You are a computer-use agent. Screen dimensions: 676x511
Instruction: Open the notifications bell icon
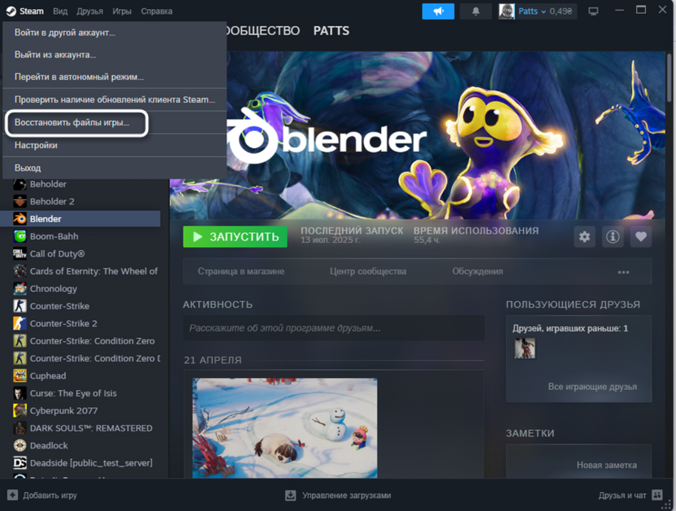[x=475, y=11]
